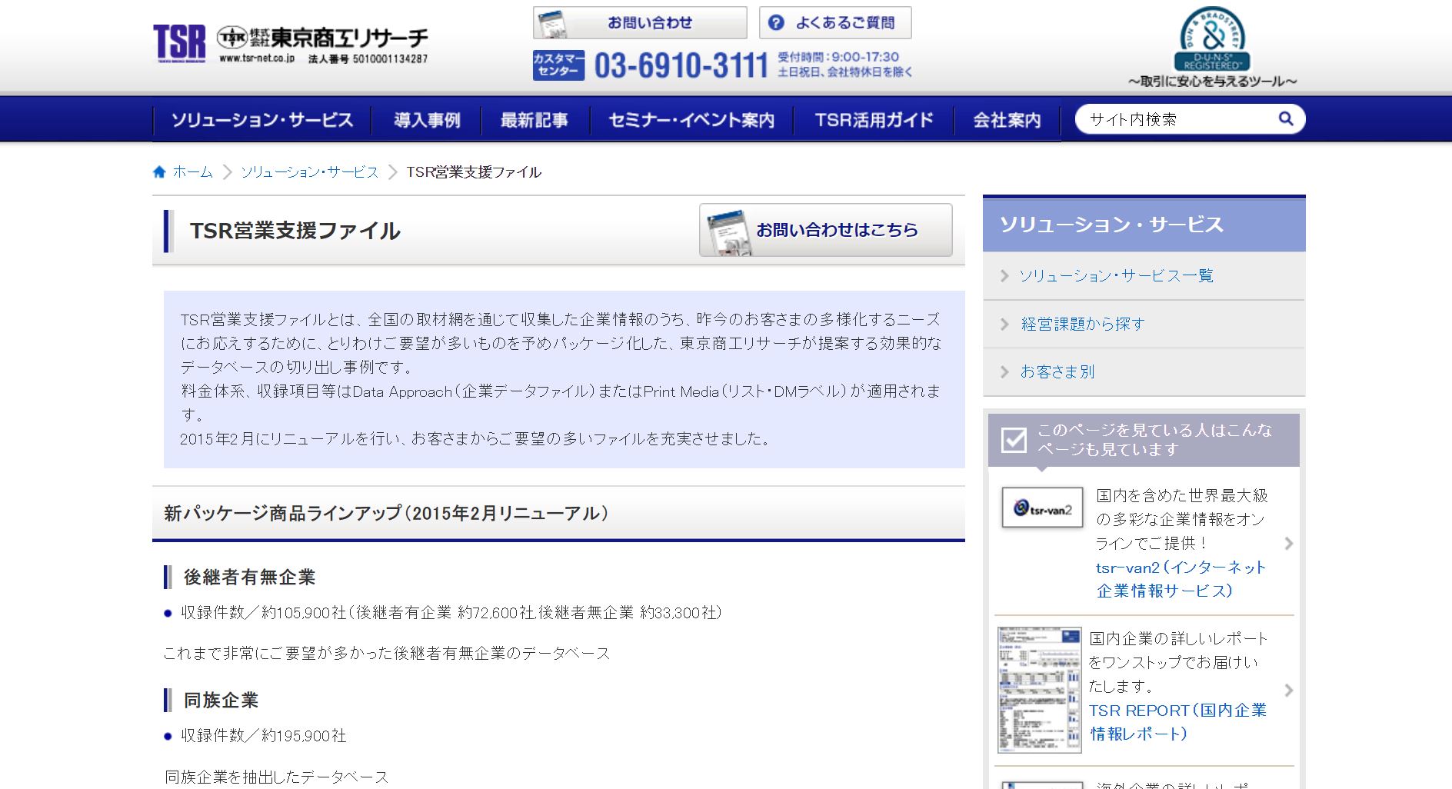Open the ソリューション・サービス nav menu
Screen dimensions: 1452x789
(261, 120)
